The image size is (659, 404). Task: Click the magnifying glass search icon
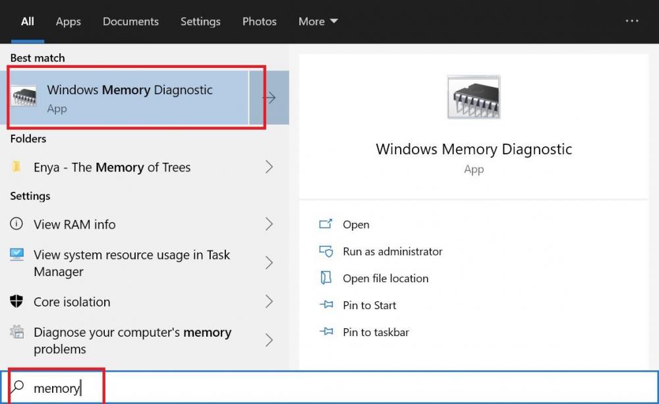(x=18, y=387)
